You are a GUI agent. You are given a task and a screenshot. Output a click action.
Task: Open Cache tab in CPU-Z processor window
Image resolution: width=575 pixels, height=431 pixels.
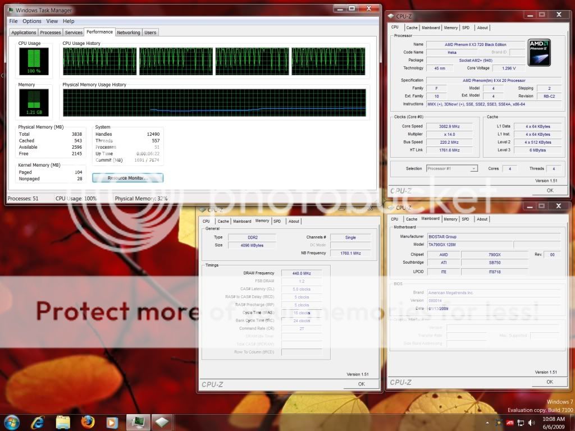pos(412,27)
